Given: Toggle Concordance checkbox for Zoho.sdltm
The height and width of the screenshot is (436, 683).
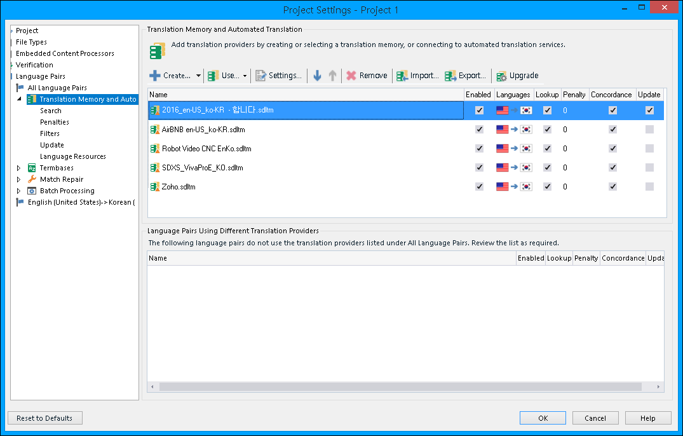Looking at the screenshot, I should click(x=612, y=187).
